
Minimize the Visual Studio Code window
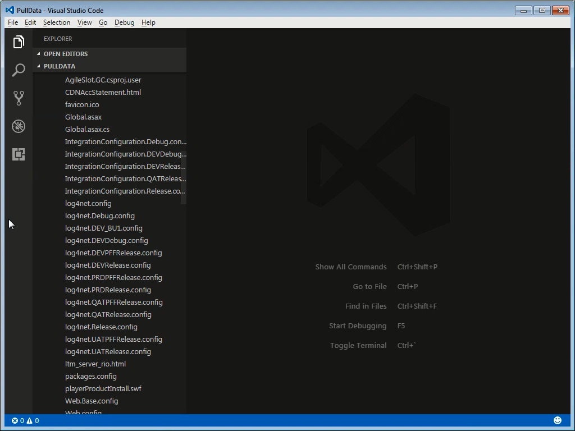pyautogui.click(x=523, y=11)
